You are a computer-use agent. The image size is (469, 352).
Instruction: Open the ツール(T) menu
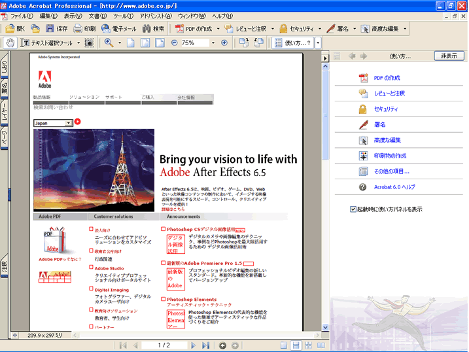(123, 16)
